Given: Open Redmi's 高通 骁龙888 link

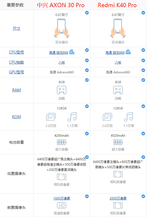Looking at the screenshot, I should [x=115, y=53].
